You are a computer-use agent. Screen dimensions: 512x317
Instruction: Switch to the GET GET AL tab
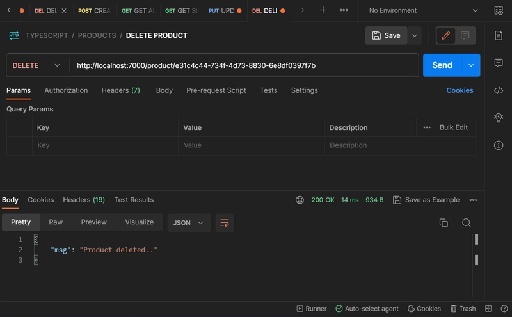pyautogui.click(x=138, y=10)
